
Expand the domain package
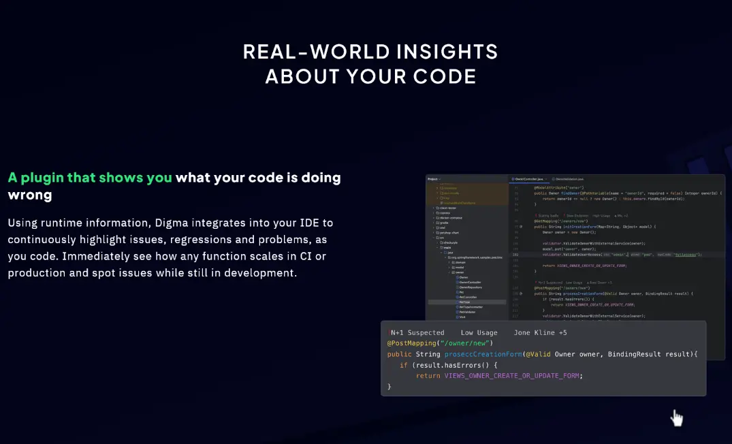449,262
